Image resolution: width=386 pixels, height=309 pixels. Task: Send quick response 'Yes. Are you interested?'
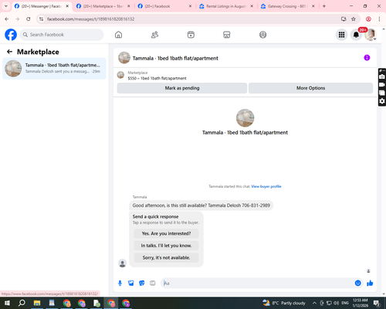coord(166,233)
